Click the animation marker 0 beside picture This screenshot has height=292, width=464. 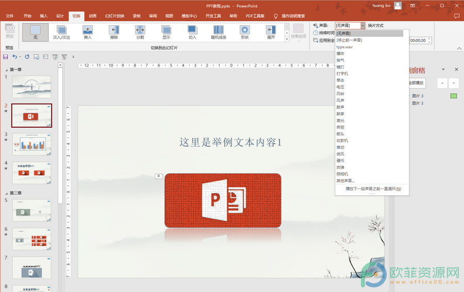[x=159, y=176]
